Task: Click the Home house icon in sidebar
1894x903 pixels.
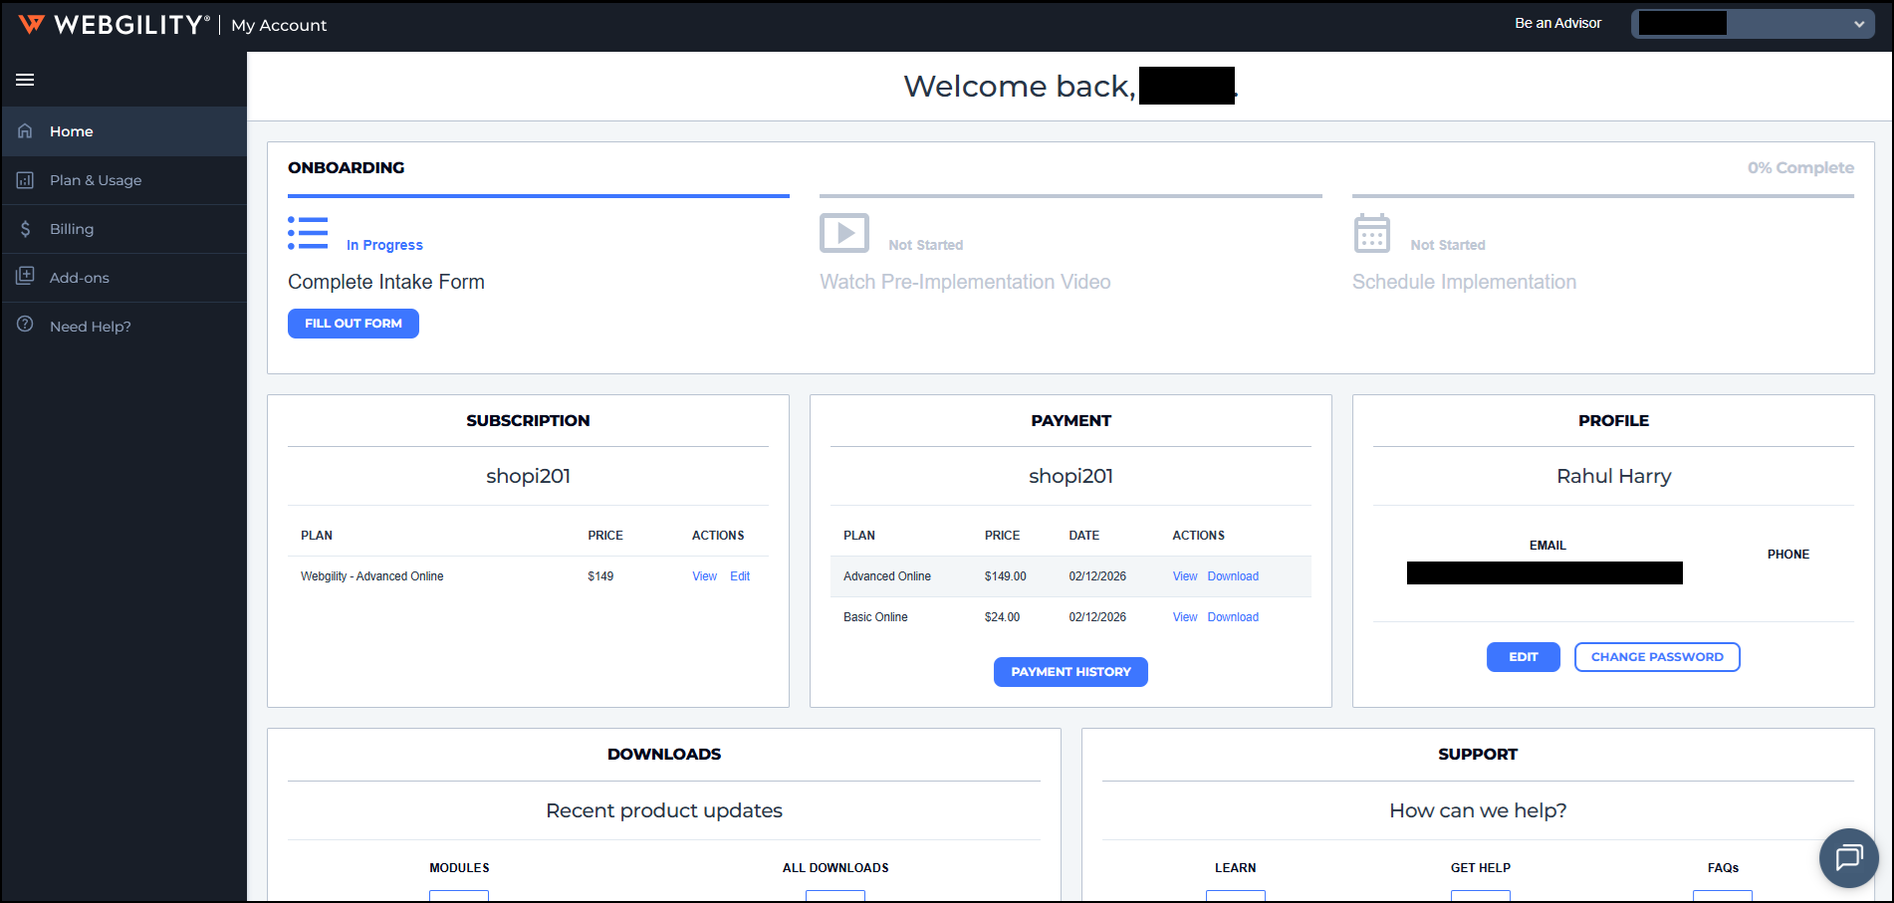Action: click(25, 131)
